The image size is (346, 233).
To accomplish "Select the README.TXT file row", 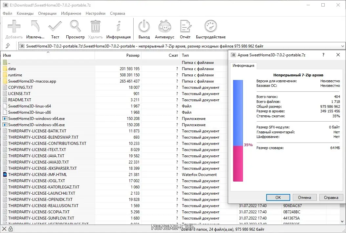I will [x=115, y=100].
